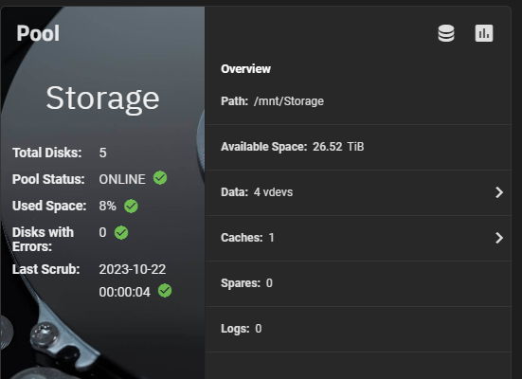The width and height of the screenshot is (522, 379).
Task: Click the Total Disks value 5
Action: 102,153
